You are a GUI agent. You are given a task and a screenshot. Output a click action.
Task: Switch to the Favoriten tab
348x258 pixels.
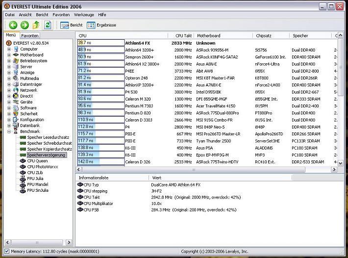pos(30,35)
